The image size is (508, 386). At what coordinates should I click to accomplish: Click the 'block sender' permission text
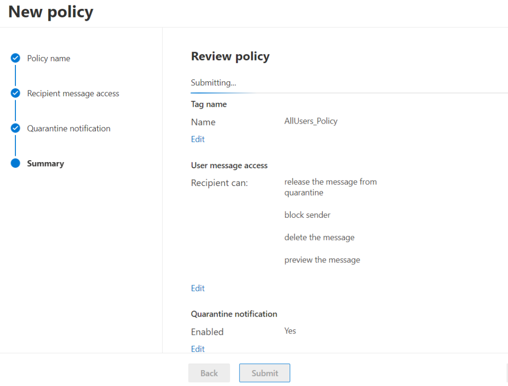click(x=307, y=215)
